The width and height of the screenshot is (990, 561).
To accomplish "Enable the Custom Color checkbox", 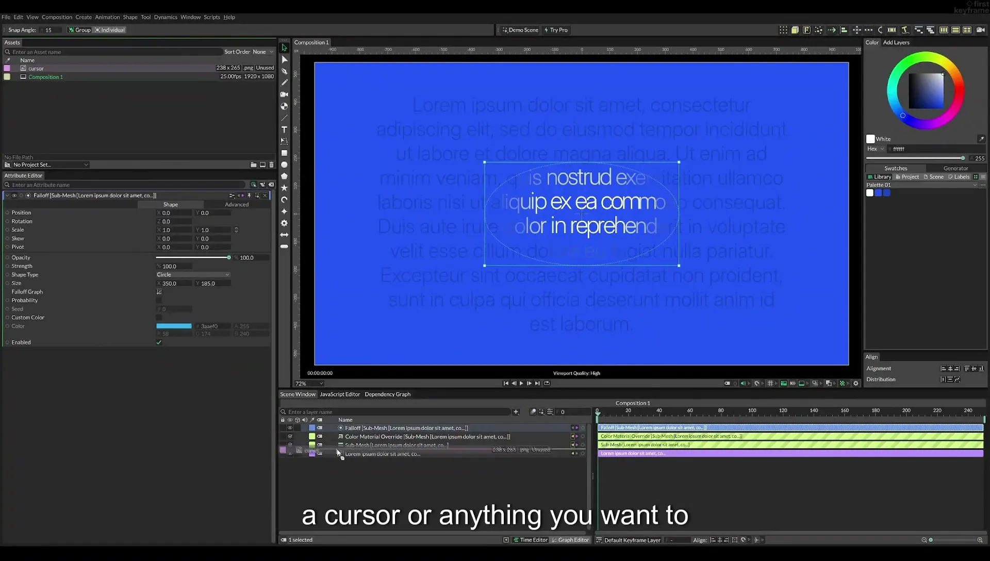I will click(x=159, y=318).
